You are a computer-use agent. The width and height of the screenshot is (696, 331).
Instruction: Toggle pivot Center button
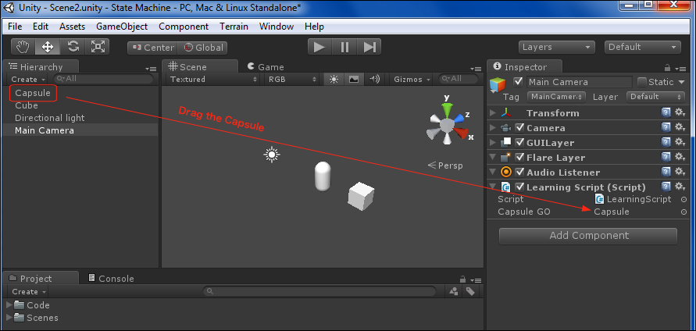click(152, 48)
